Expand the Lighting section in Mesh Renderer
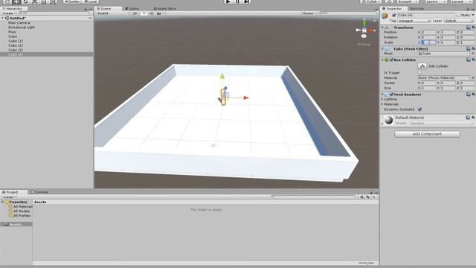 [382, 99]
